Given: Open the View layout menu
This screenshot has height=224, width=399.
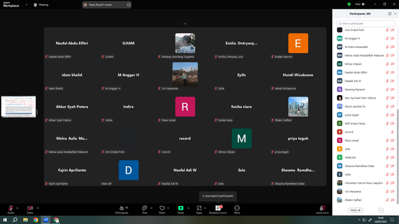Looking at the screenshot, I should tap(360, 4).
